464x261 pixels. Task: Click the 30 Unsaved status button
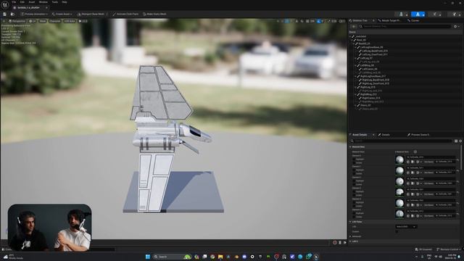423,249
